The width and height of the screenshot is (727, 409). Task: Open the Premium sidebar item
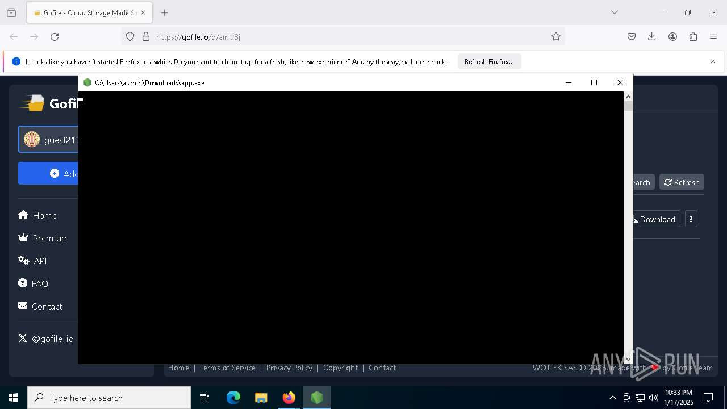tap(43, 238)
